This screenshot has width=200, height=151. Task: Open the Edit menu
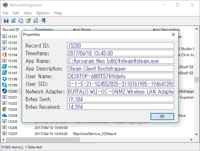tap(16, 13)
